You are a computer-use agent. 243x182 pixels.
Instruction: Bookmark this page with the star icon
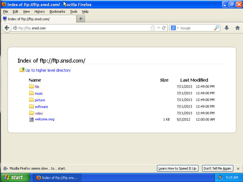pos(153,28)
